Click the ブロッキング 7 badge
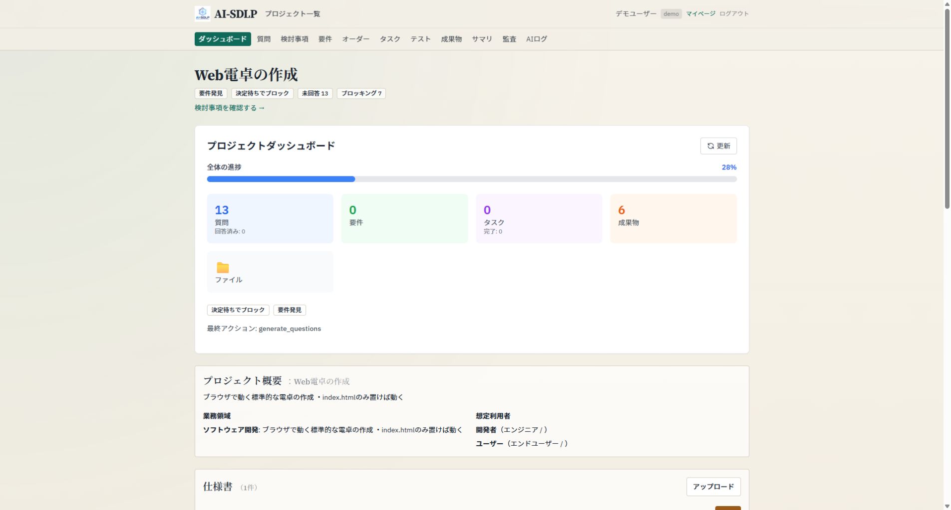 361,93
